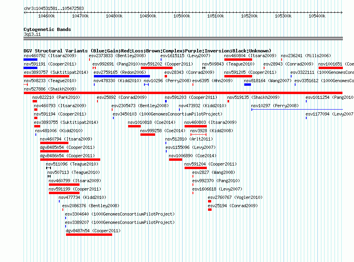Click the red nsv591205 loss bar
Viewport: 354px width, 262px height.
pyautogui.click(x=238, y=76)
